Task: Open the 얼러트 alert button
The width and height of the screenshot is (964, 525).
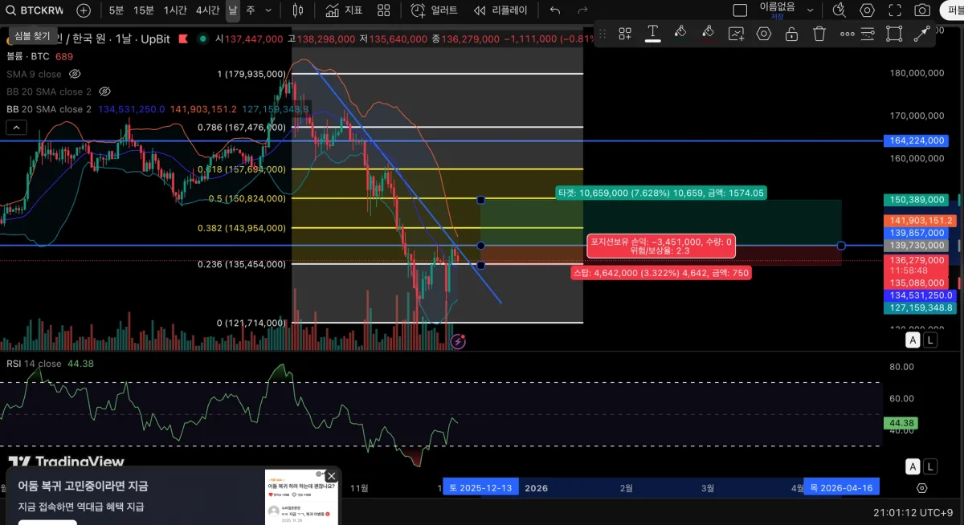Action: tap(434, 10)
